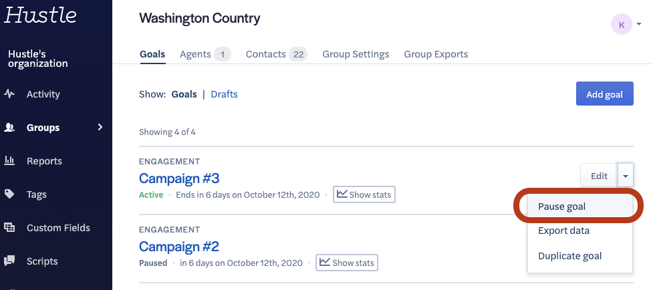651x290 pixels.
Task: Click the Scripts chat bubbles icon
Action: [9, 261]
